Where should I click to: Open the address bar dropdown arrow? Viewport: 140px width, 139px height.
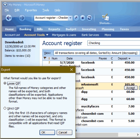pyautogui.click(x=70, y=18)
